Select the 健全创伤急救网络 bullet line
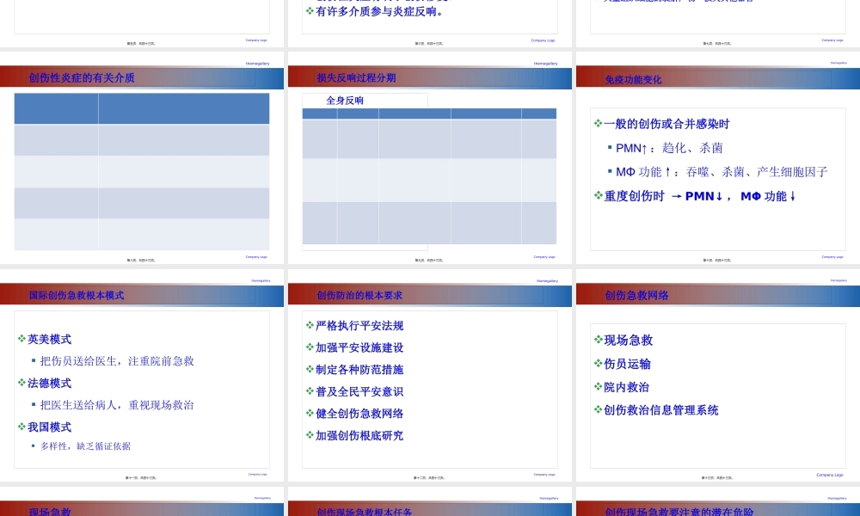This screenshot has width=860, height=516. click(359, 414)
